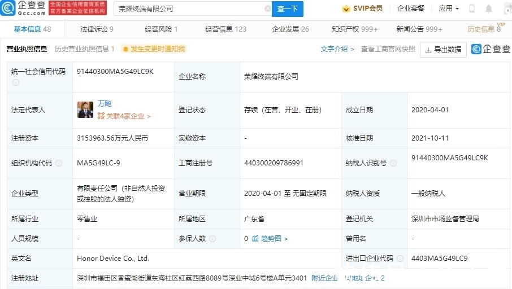Select approval date 2021-10-11
Viewport: 512px width, 289px height.
point(430,138)
